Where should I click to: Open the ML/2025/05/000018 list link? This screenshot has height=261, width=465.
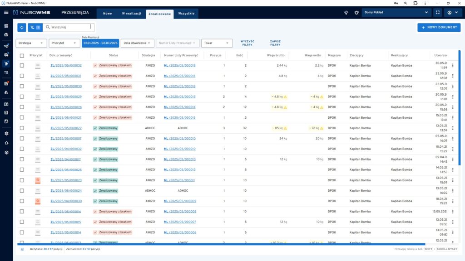[x=179, y=65]
